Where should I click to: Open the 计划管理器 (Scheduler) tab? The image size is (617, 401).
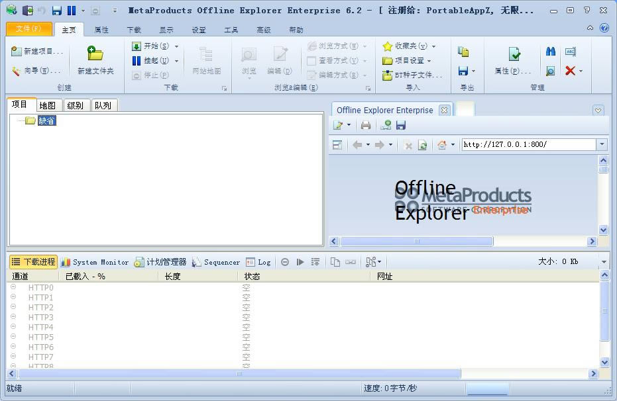160,262
